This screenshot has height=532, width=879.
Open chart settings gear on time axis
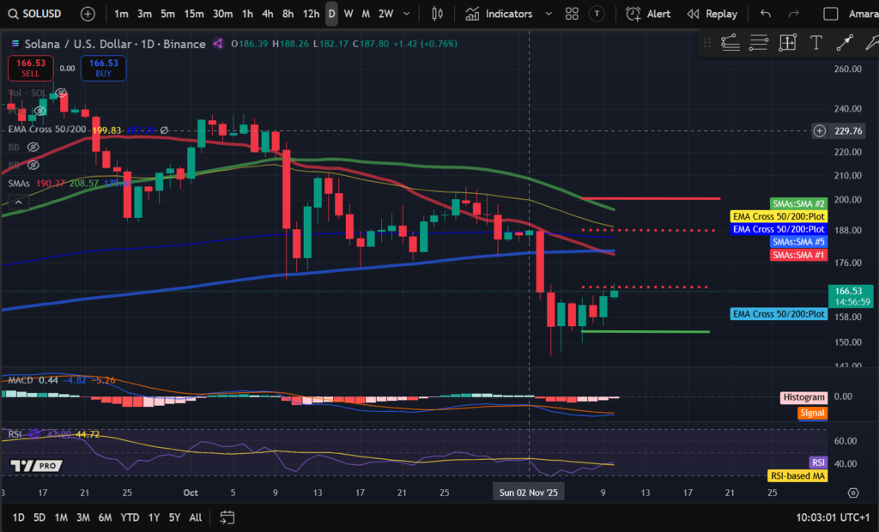[852, 493]
